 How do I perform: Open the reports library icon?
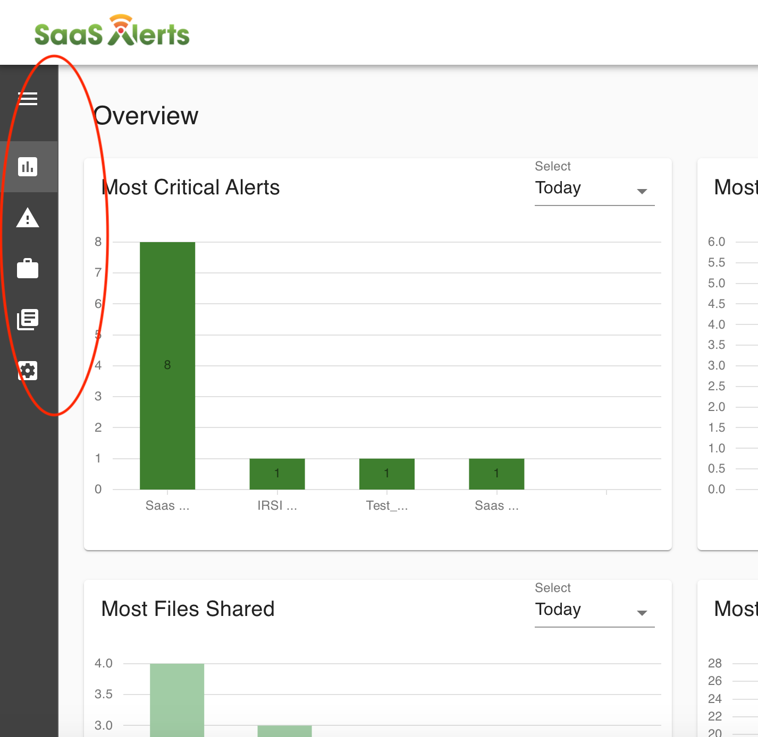(x=28, y=320)
